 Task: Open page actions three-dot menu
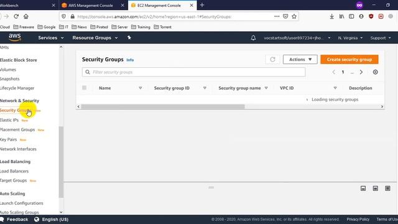[277, 17]
